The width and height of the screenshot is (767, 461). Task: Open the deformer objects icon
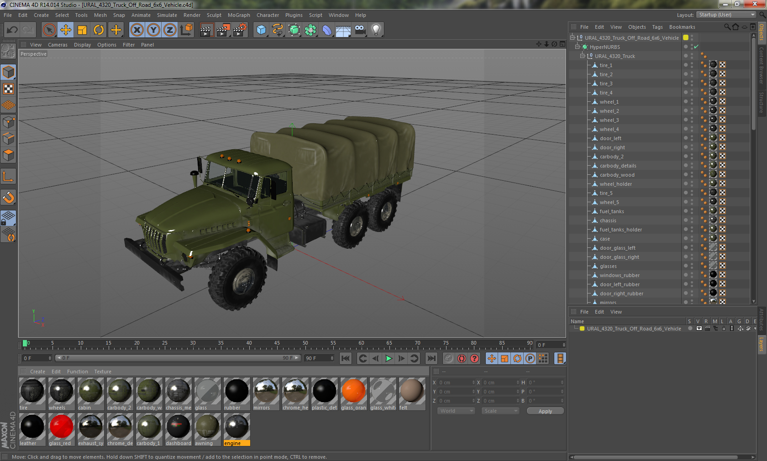pyautogui.click(x=327, y=30)
